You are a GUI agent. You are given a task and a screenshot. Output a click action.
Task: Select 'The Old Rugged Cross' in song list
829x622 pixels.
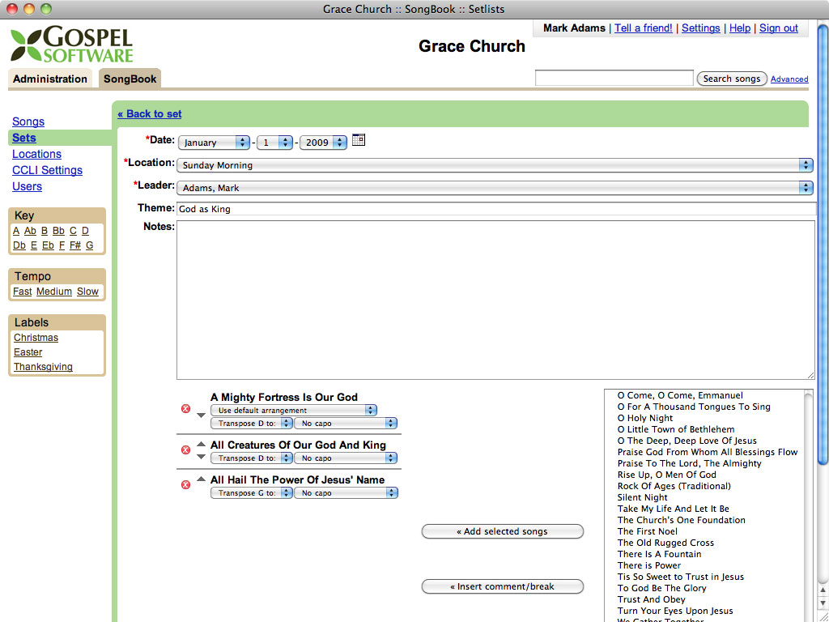tap(665, 543)
